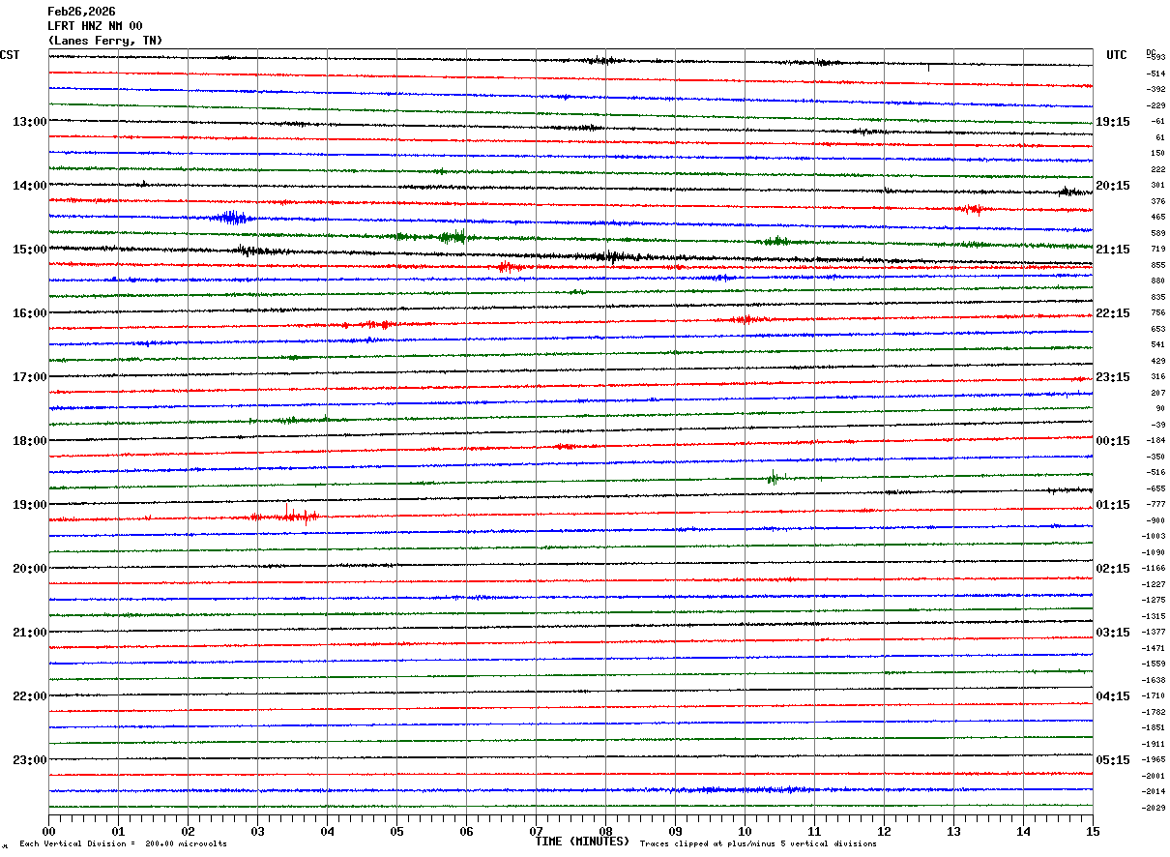Click the x-axis minute label 11

coord(814,831)
